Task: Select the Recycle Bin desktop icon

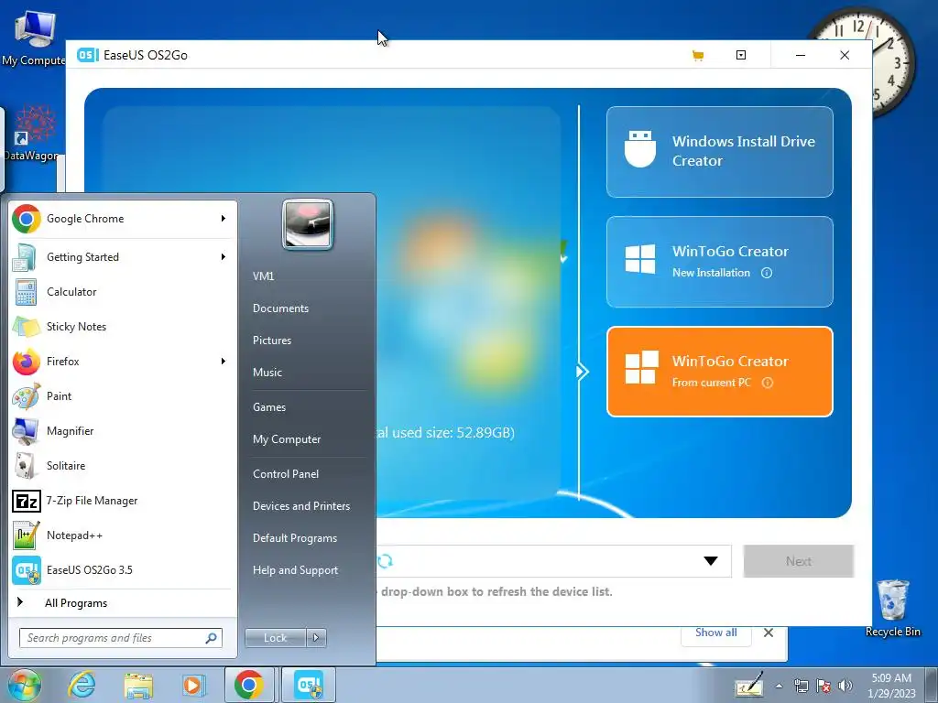Action: [x=893, y=609]
